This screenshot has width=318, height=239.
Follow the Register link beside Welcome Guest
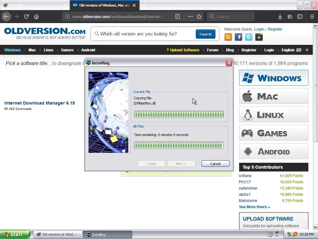(275, 29)
